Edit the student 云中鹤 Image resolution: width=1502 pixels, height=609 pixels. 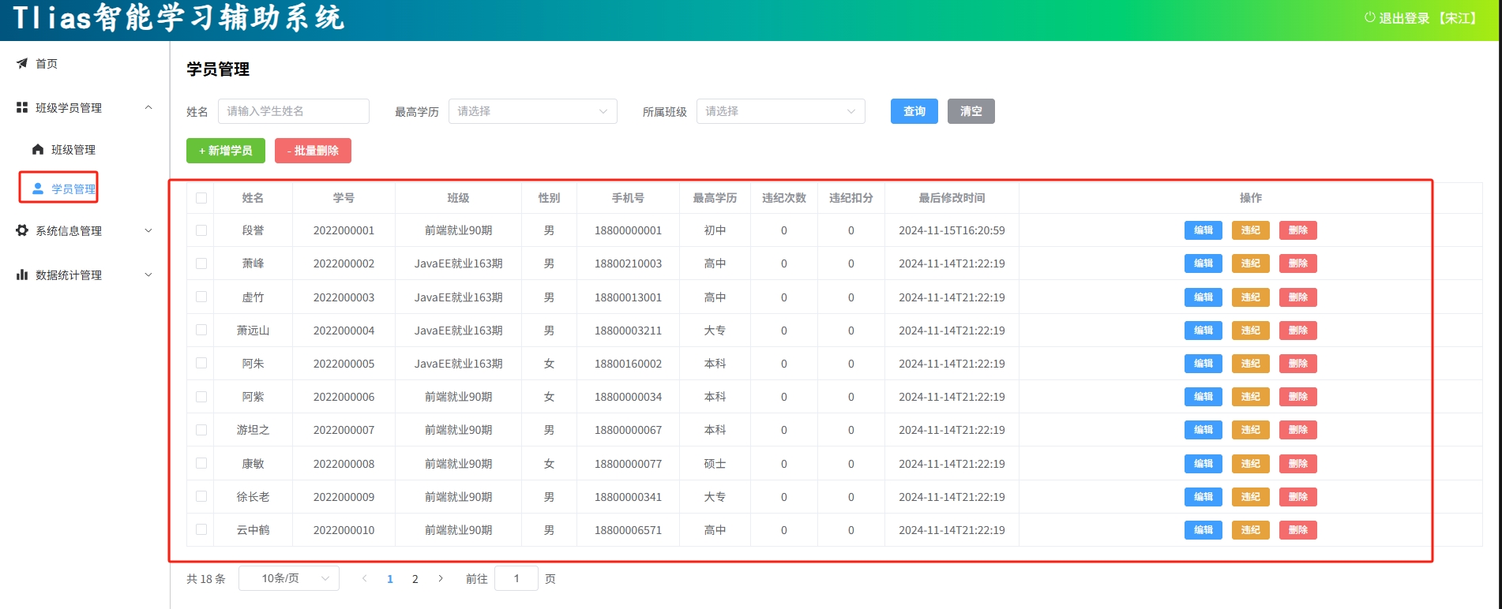click(1203, 530)
